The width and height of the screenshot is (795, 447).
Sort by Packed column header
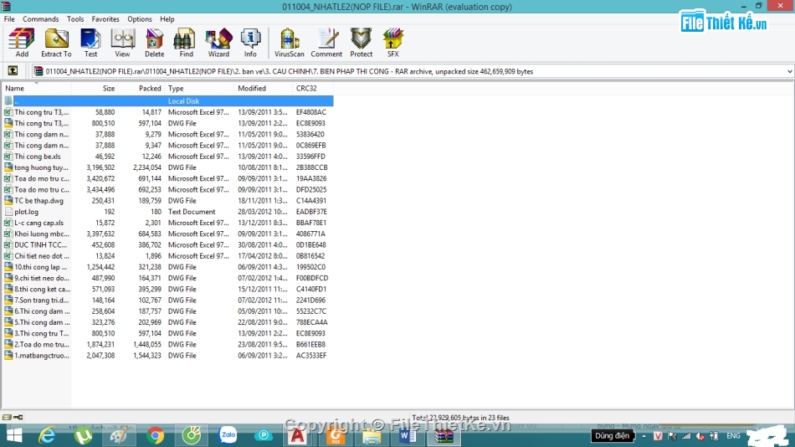click(x=141, y=88)
